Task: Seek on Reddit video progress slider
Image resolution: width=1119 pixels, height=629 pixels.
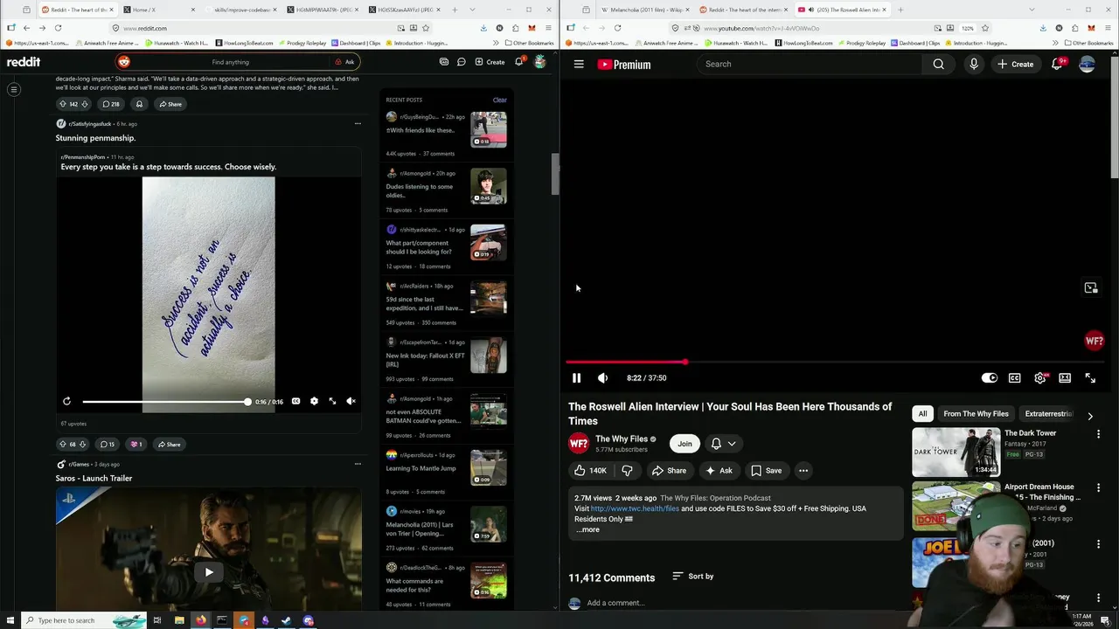Action: 166,402
